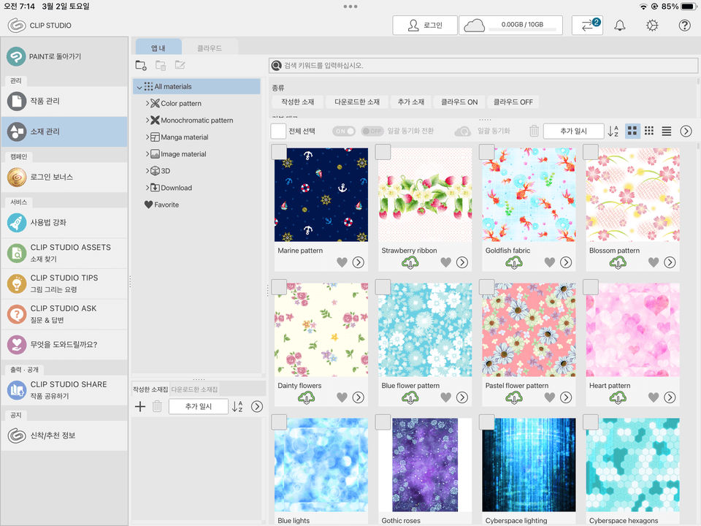
Task: Expand the Color pattern category
Action: tap(146, 103)
